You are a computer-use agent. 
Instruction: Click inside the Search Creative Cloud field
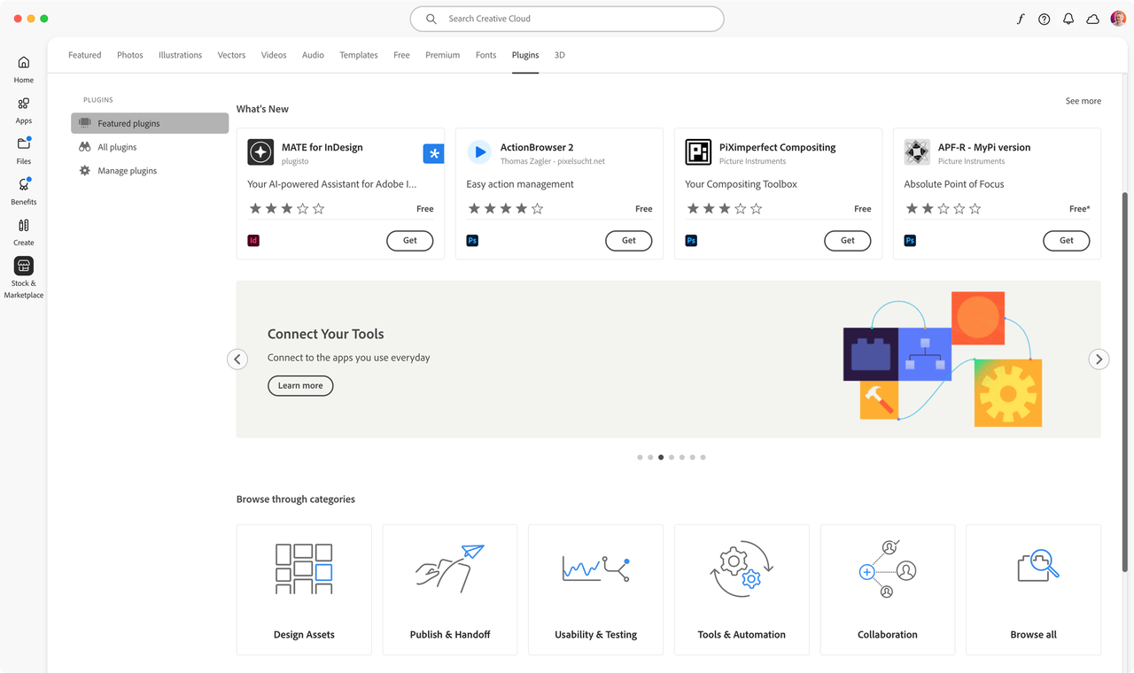(x=566, y=18)
